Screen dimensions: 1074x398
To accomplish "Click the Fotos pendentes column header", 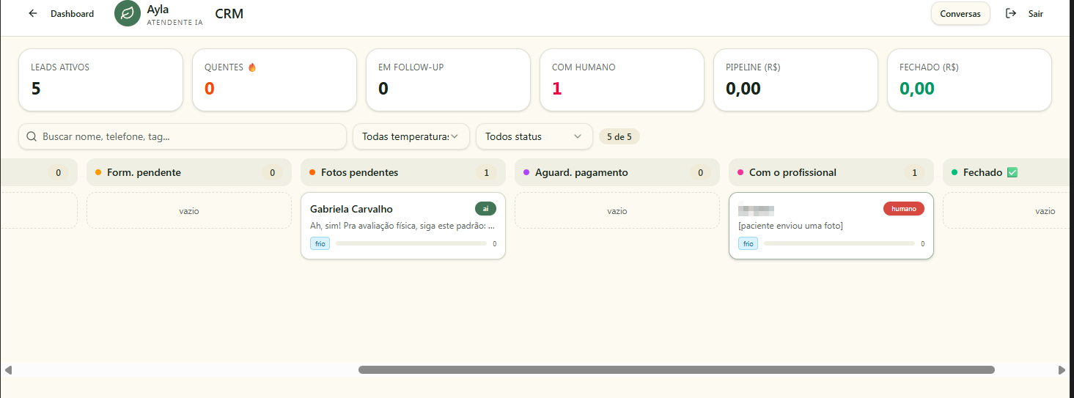I will tap(403, 172).
